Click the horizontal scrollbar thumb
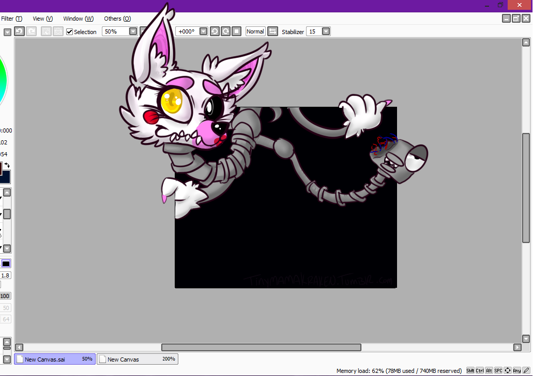533x376 pixels. click(x=261, y=347)
